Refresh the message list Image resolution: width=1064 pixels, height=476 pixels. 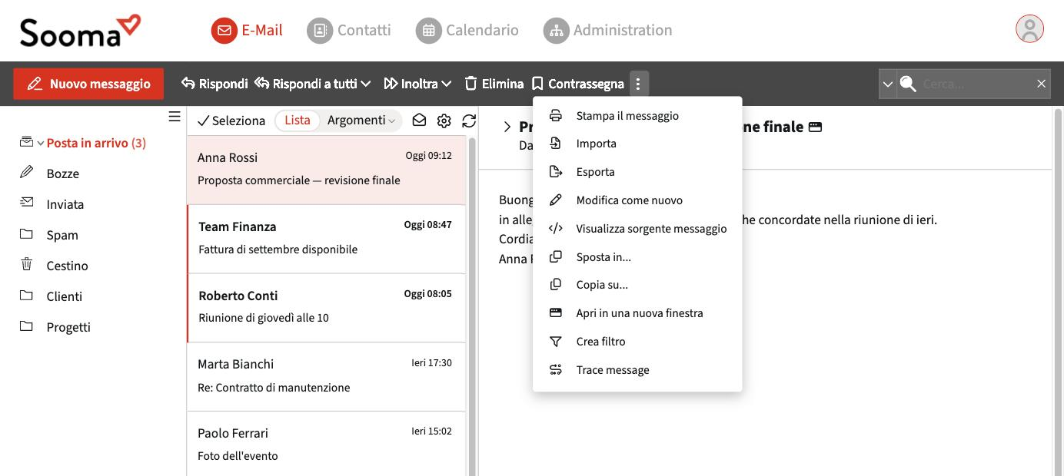click(x=469, y=121)
